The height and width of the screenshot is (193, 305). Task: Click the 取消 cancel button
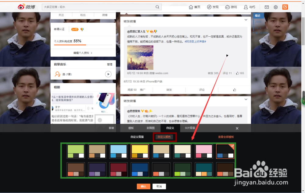(x=159, y=186)
